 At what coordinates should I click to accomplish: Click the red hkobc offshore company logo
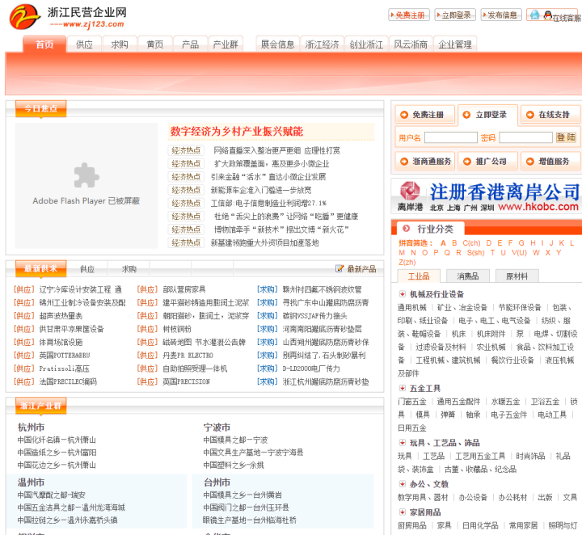pyautogui.click(x=409, y=191)
